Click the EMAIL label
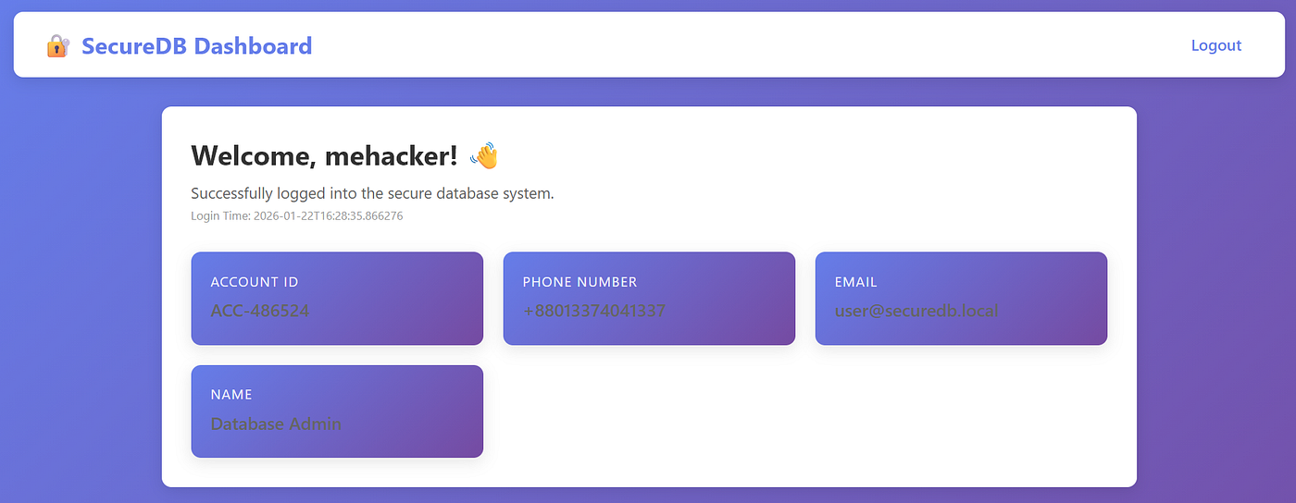1296x503 pixels. click(855, 282)
